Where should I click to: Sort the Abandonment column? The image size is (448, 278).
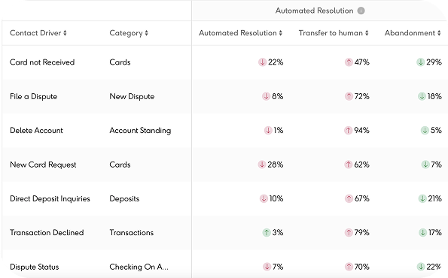click(439, 33)
